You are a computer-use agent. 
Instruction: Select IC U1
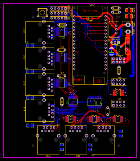[x=94, y=119]
